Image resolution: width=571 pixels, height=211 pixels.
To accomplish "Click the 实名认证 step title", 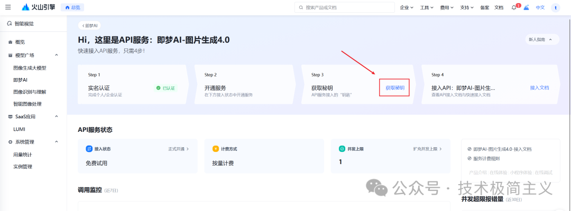I will 99,88.
